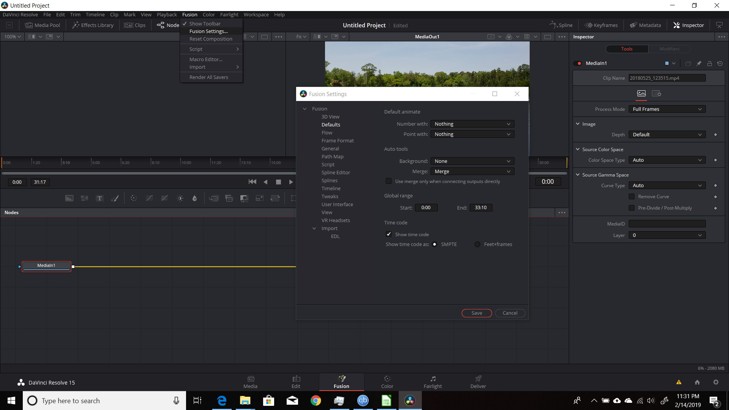Reset MediaIn1 tool settings
This screenshot has height=410, width=729.
(x=720, y=63)
